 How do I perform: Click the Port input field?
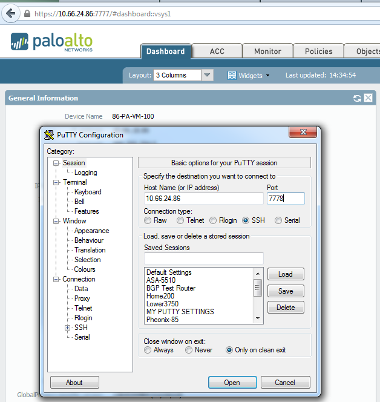click(286, 199)
